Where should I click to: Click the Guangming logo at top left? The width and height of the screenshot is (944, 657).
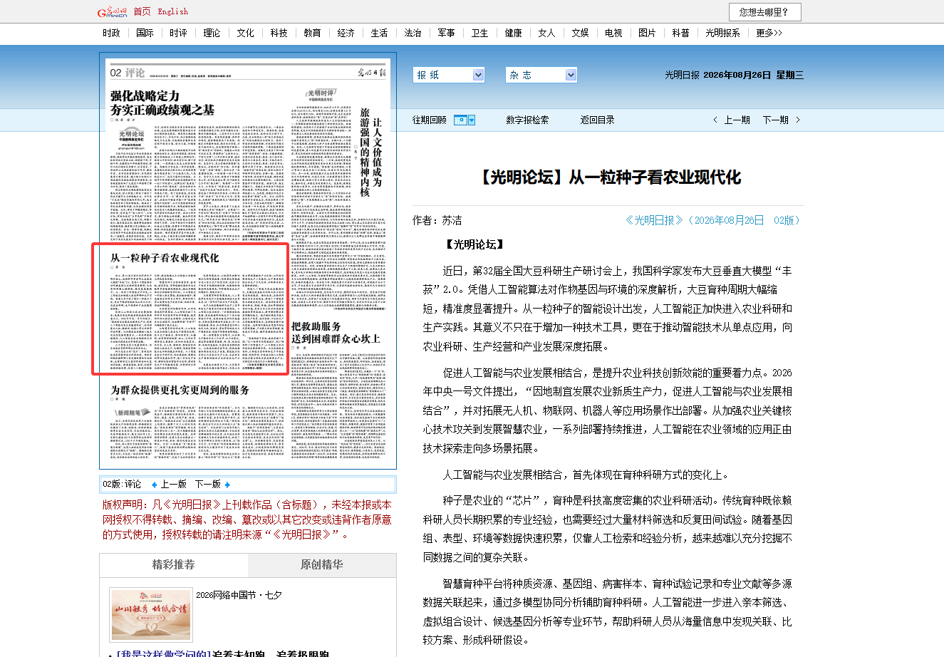pyautogui.click(x=112, y=11)
